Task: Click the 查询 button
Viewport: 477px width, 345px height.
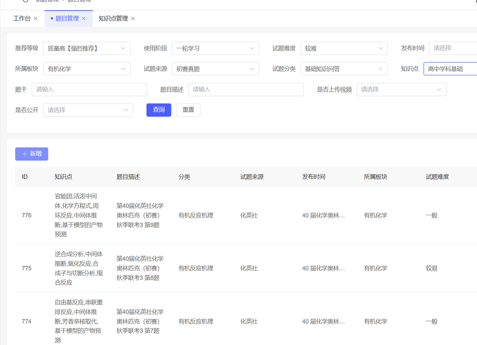Action: click(x=159, y=110)
